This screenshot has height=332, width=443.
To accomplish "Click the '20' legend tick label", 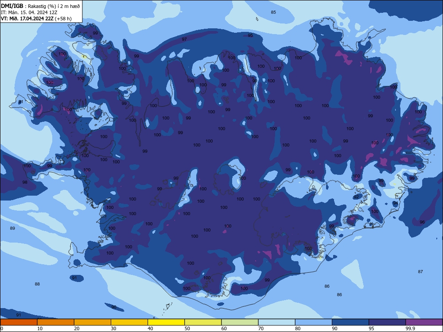I will point(77,328).
